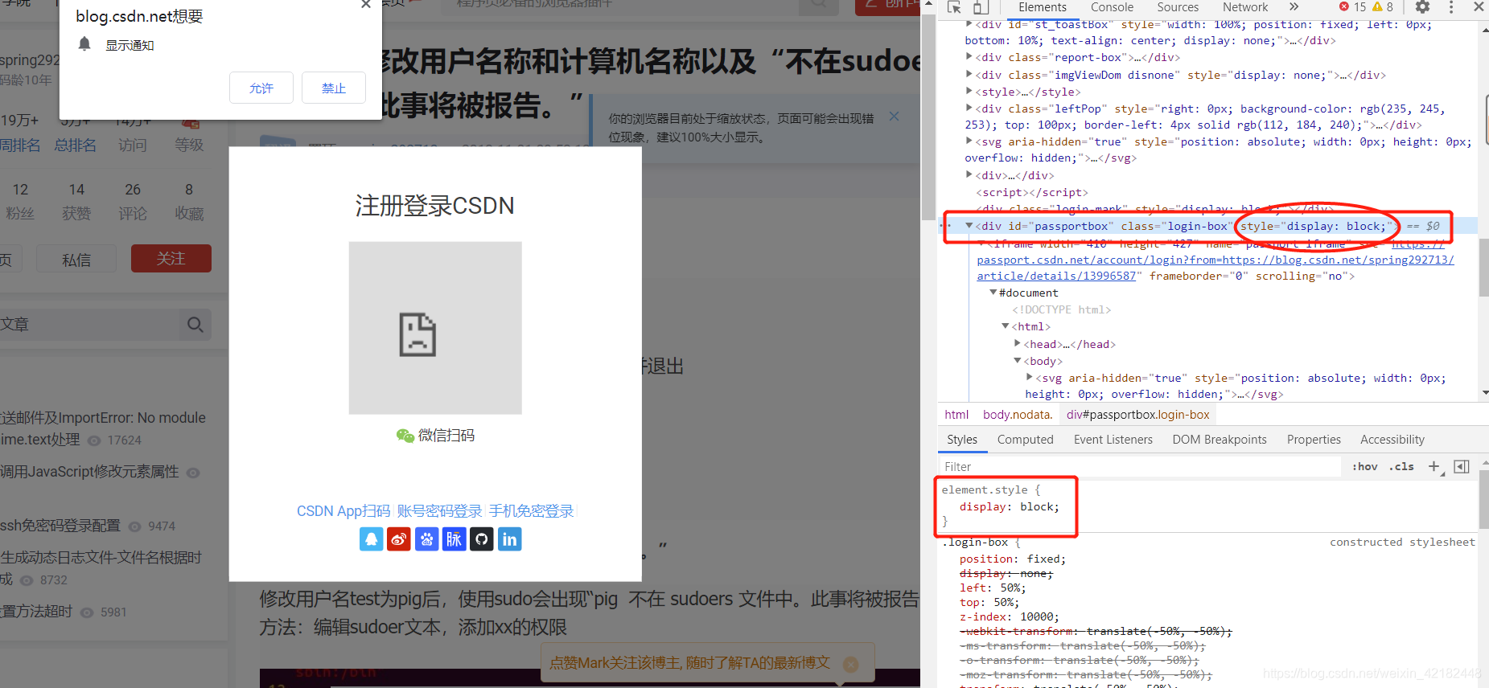Open the DevTools three-dot menu
The image size is (1489, 688).
[x=1451, y=7]
